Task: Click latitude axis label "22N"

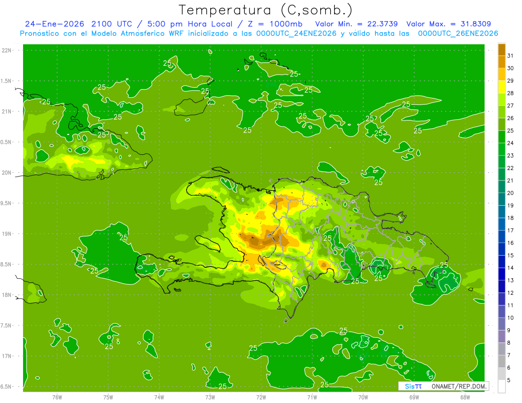Action: point(7,50)
